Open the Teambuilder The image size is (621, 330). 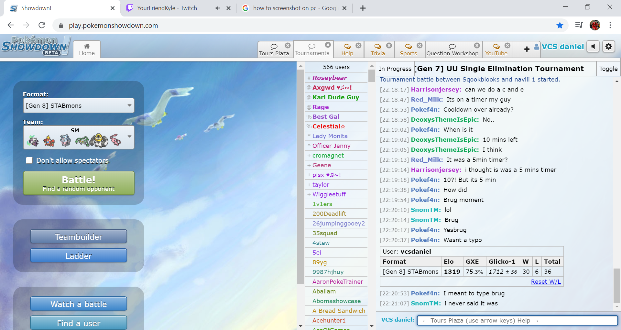[79, 236]
